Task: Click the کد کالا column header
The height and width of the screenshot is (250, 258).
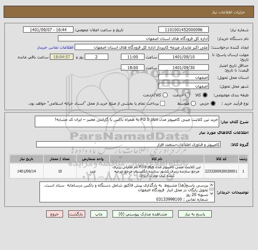Action: click(x=221, y=159)
